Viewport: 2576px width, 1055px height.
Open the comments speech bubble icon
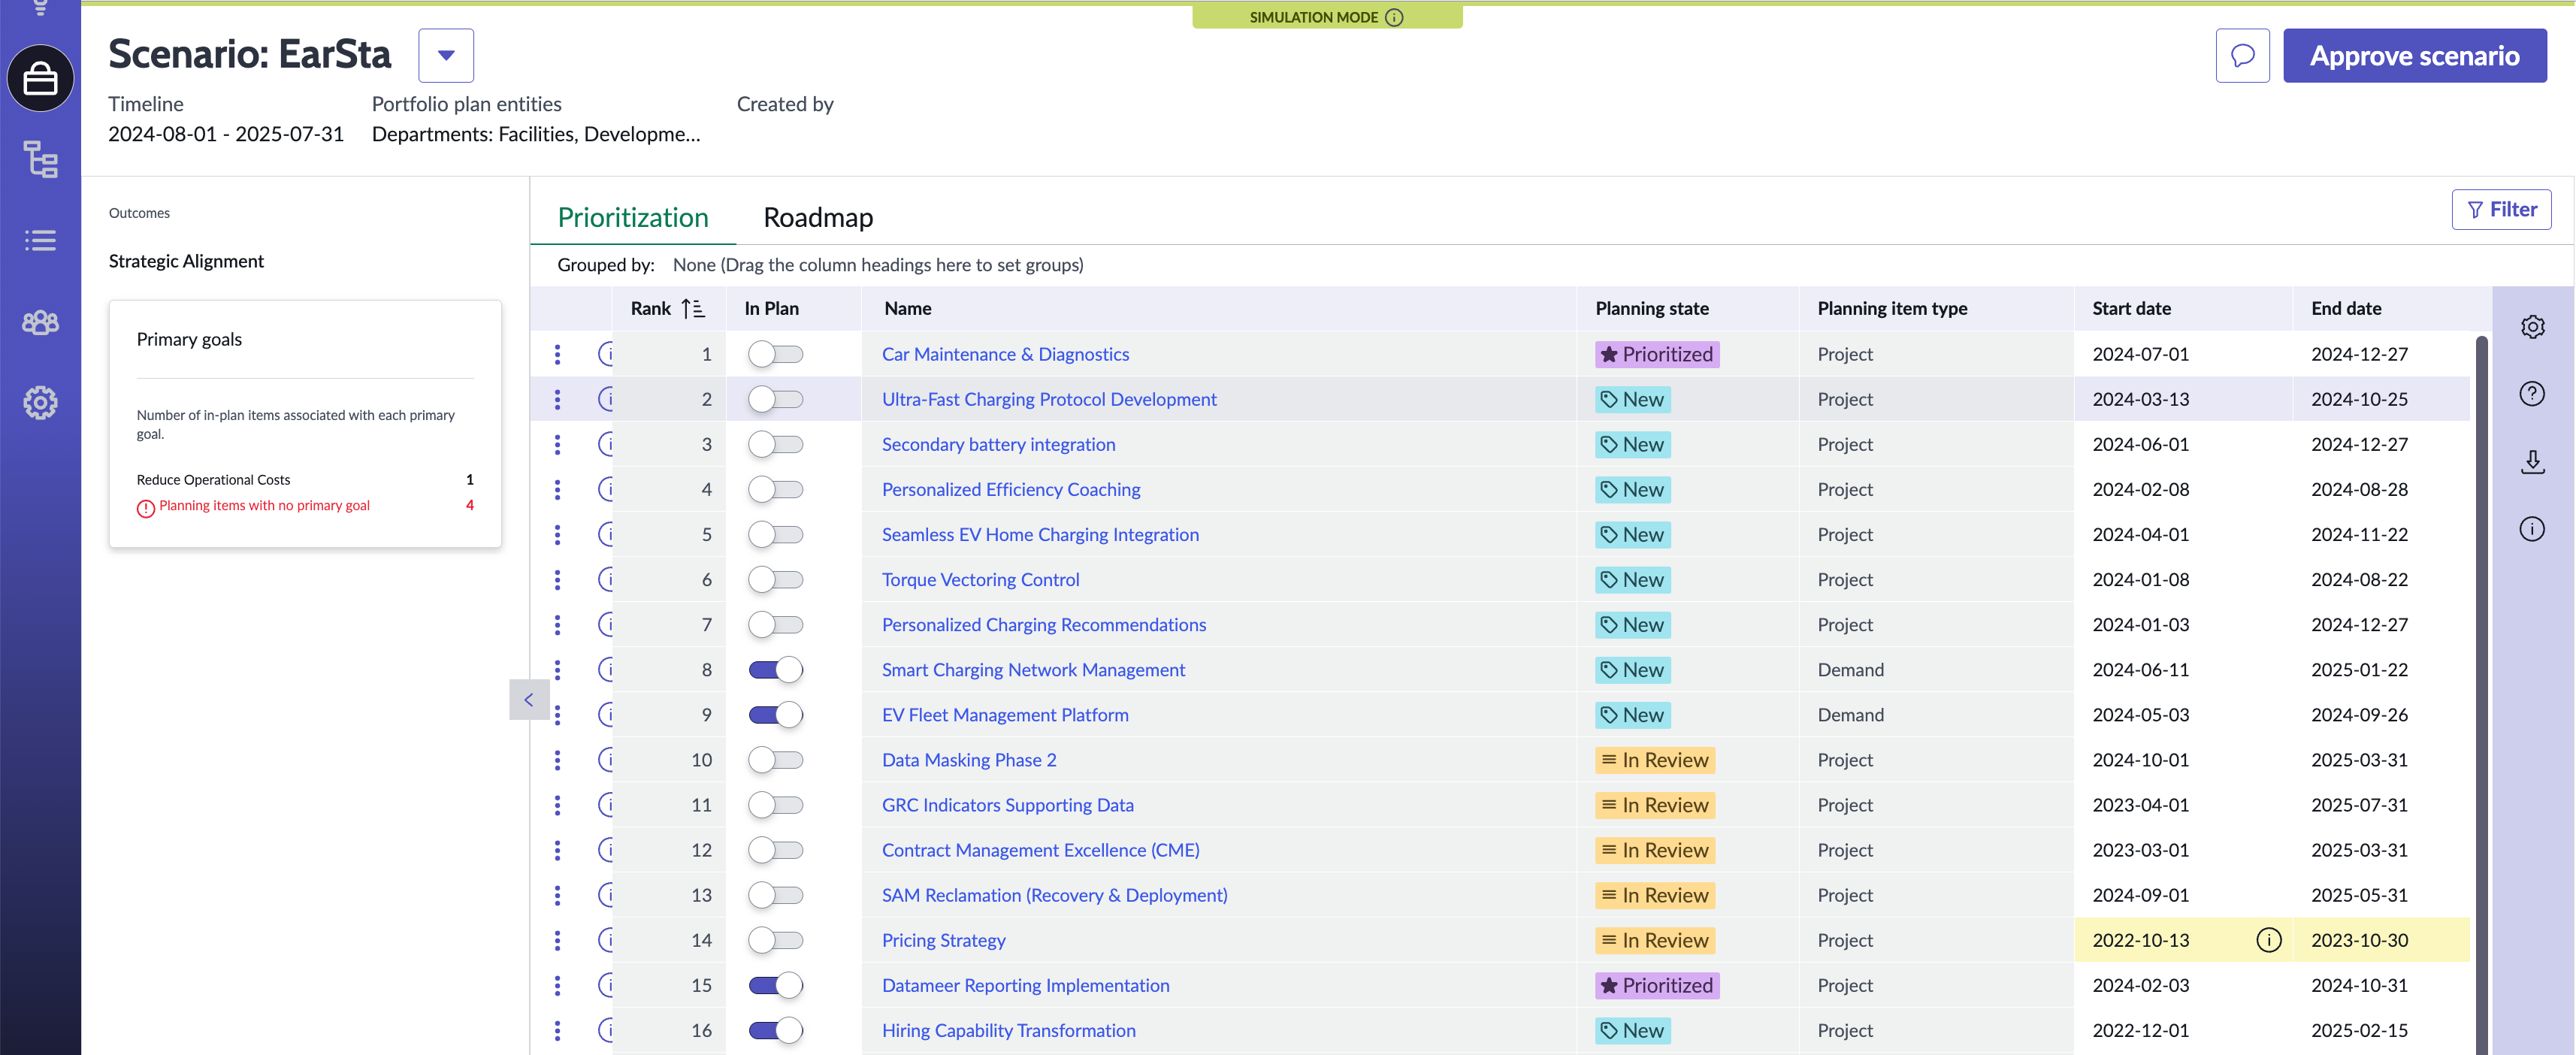pyautogui.click(x=2242, y=56)
